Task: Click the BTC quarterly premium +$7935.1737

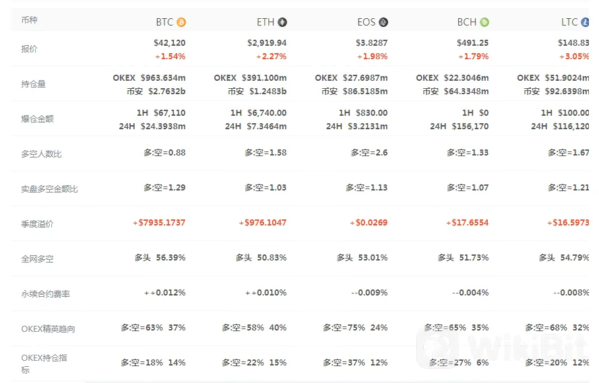Action: [x=159, y=223]
